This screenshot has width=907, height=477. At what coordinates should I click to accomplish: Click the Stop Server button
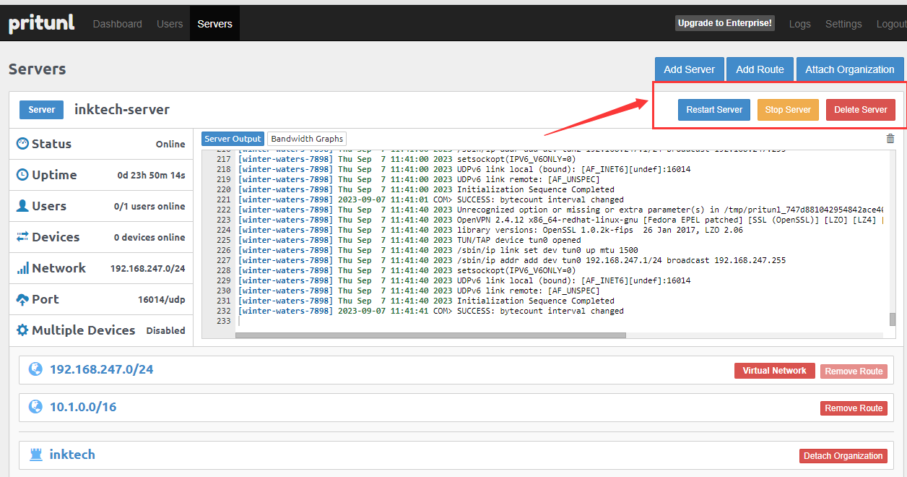(x=788, y=110)
